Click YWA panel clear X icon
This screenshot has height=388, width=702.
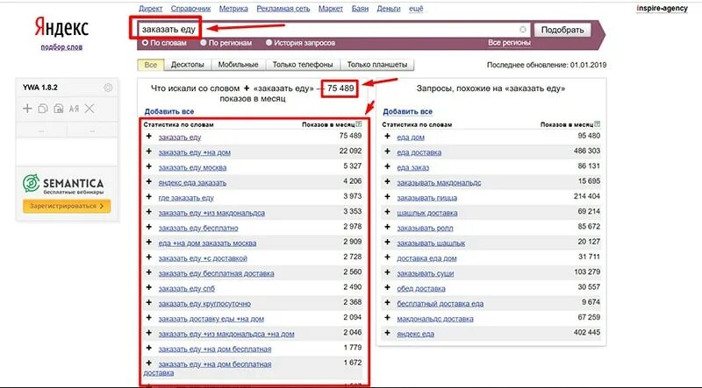90,109
